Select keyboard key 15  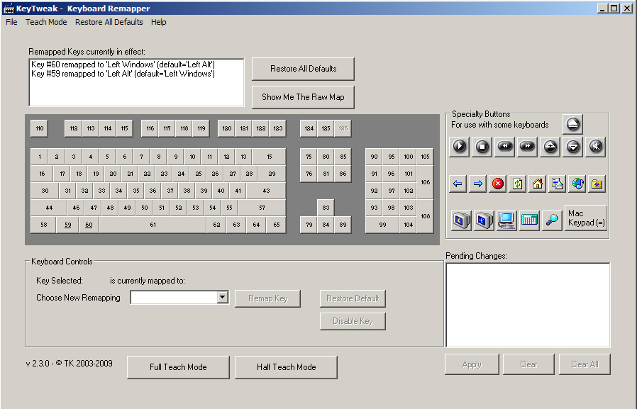pos(270,157)
